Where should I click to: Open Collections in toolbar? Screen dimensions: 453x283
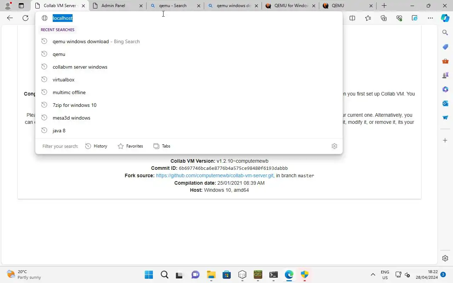[384, 18]
